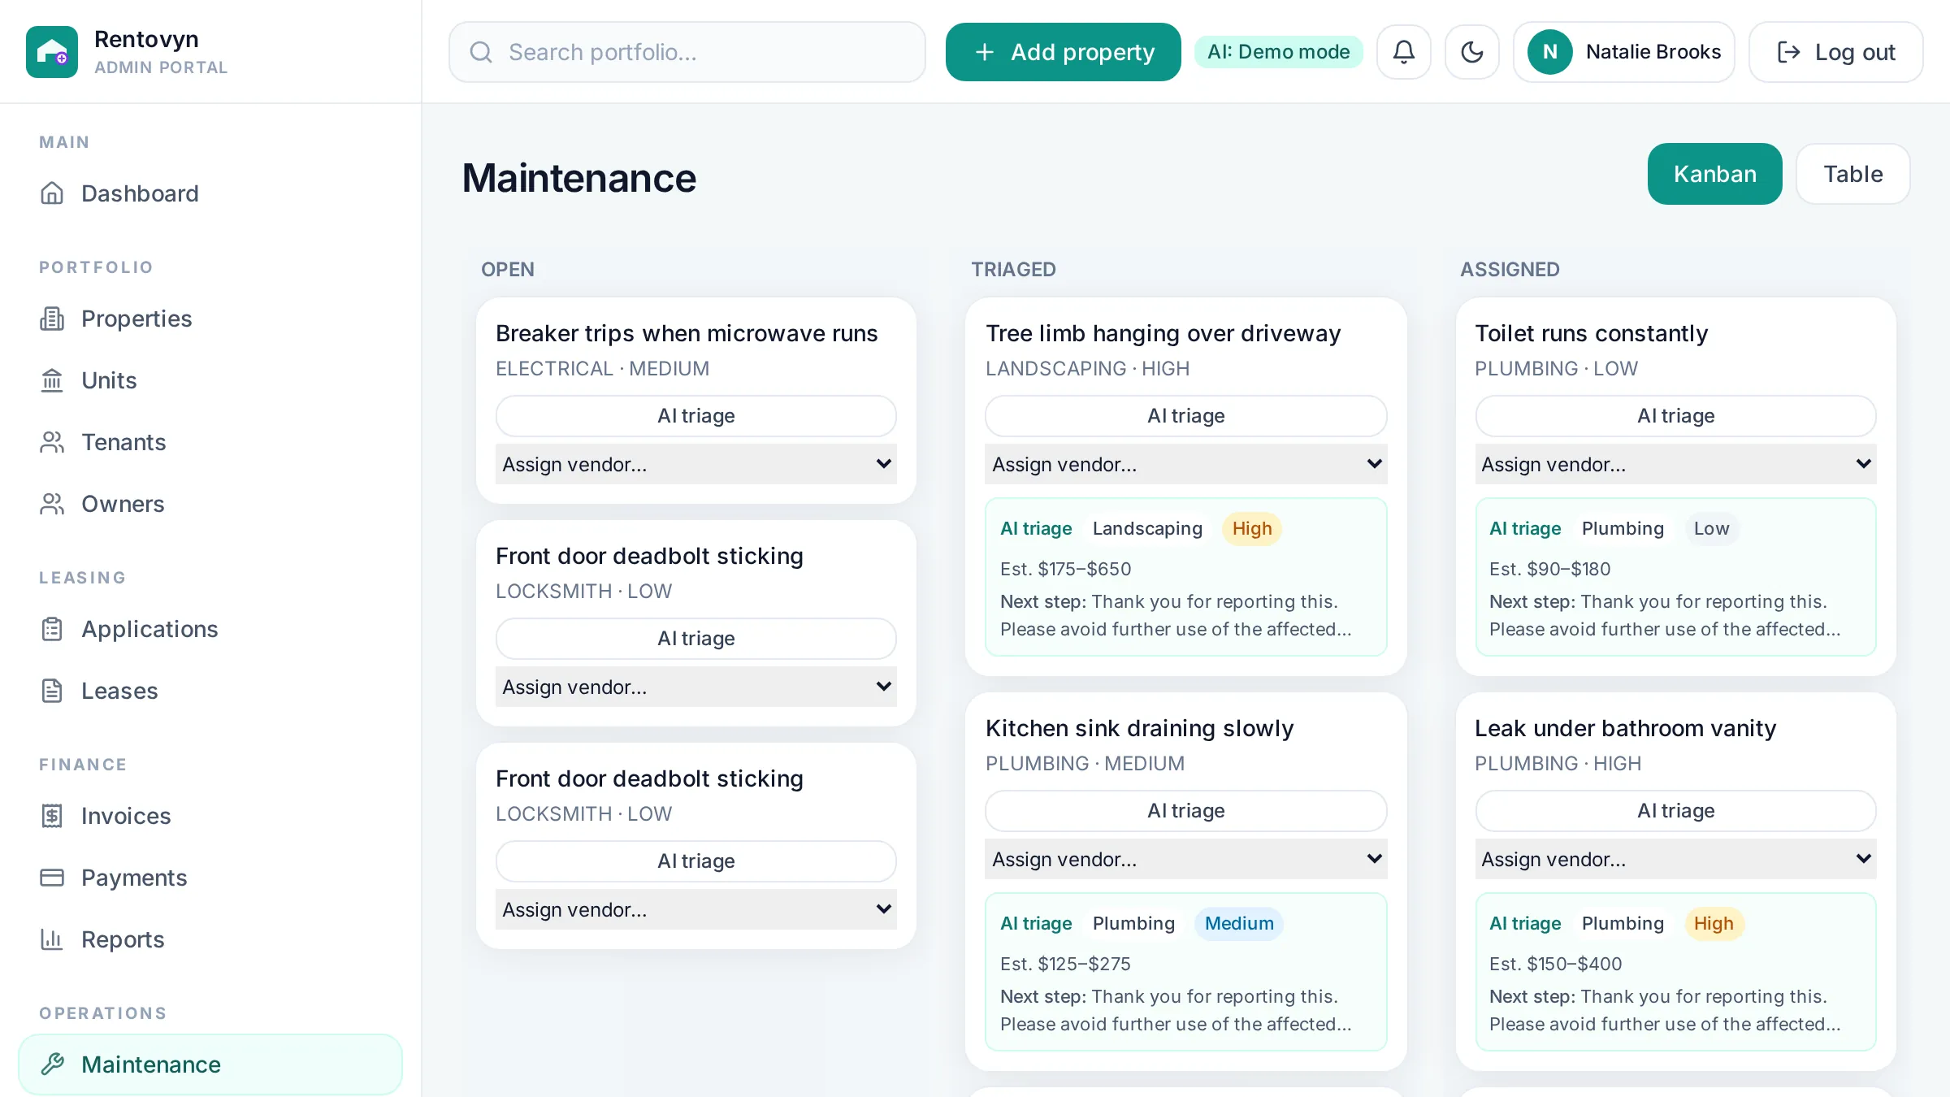The image size is (1950, 1097).
Task: Click Low badge on Toilet runs triage
Action: click(1711, 529)
